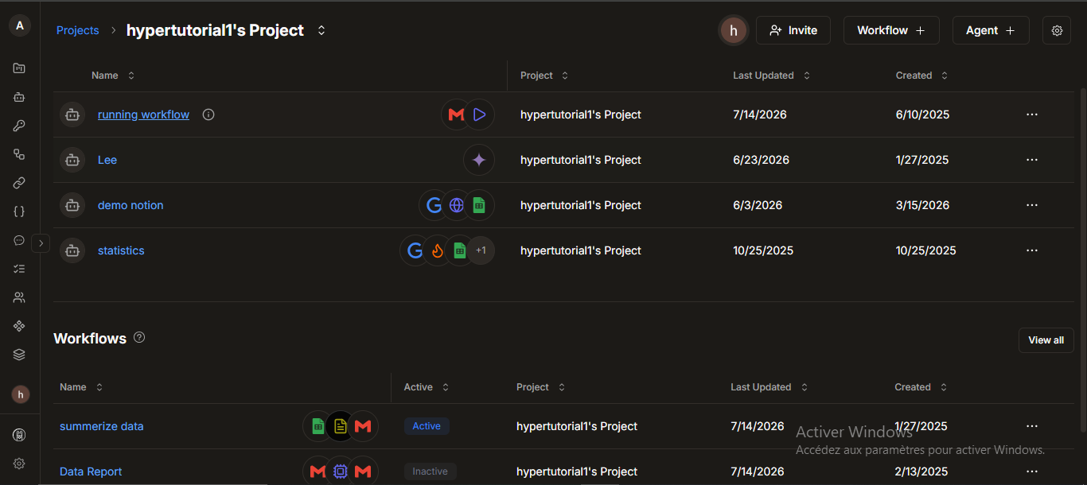Open the chat bubble icon in sidebar
This screenshot has width=1087, height=485.
[19, 240]
